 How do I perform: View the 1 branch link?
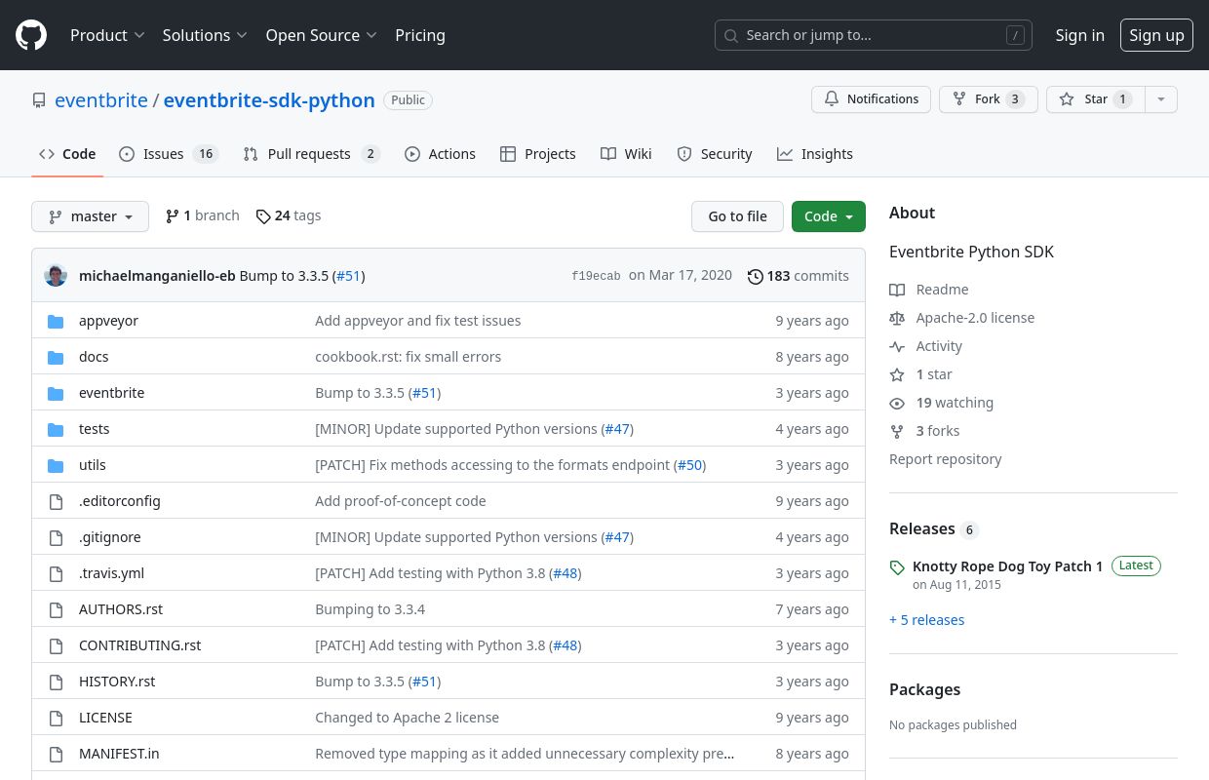[202, 215]
